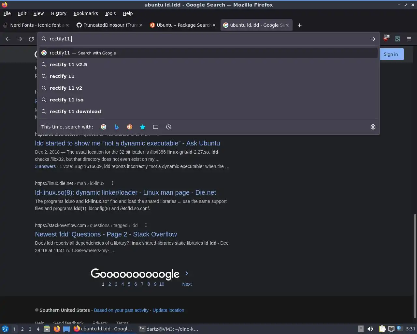Open the green S extension icon

[x=397, y=39]
